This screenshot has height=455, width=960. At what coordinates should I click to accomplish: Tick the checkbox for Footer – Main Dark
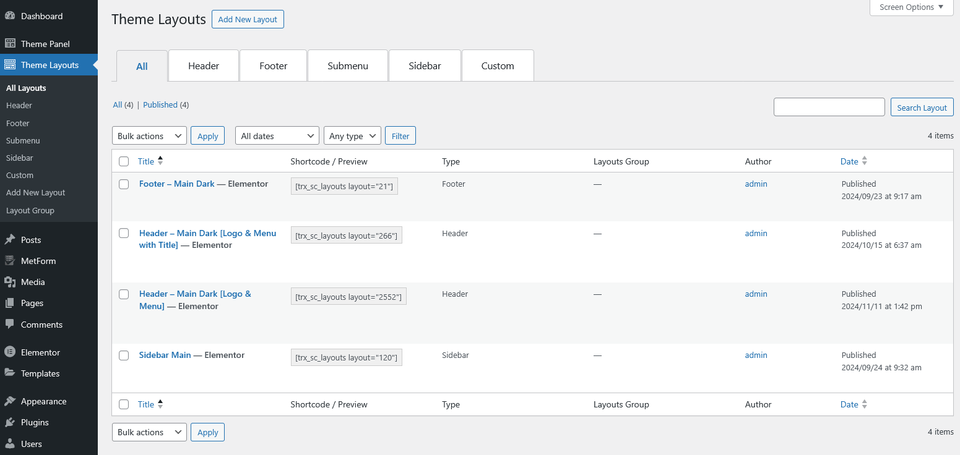tap(124, 184)
